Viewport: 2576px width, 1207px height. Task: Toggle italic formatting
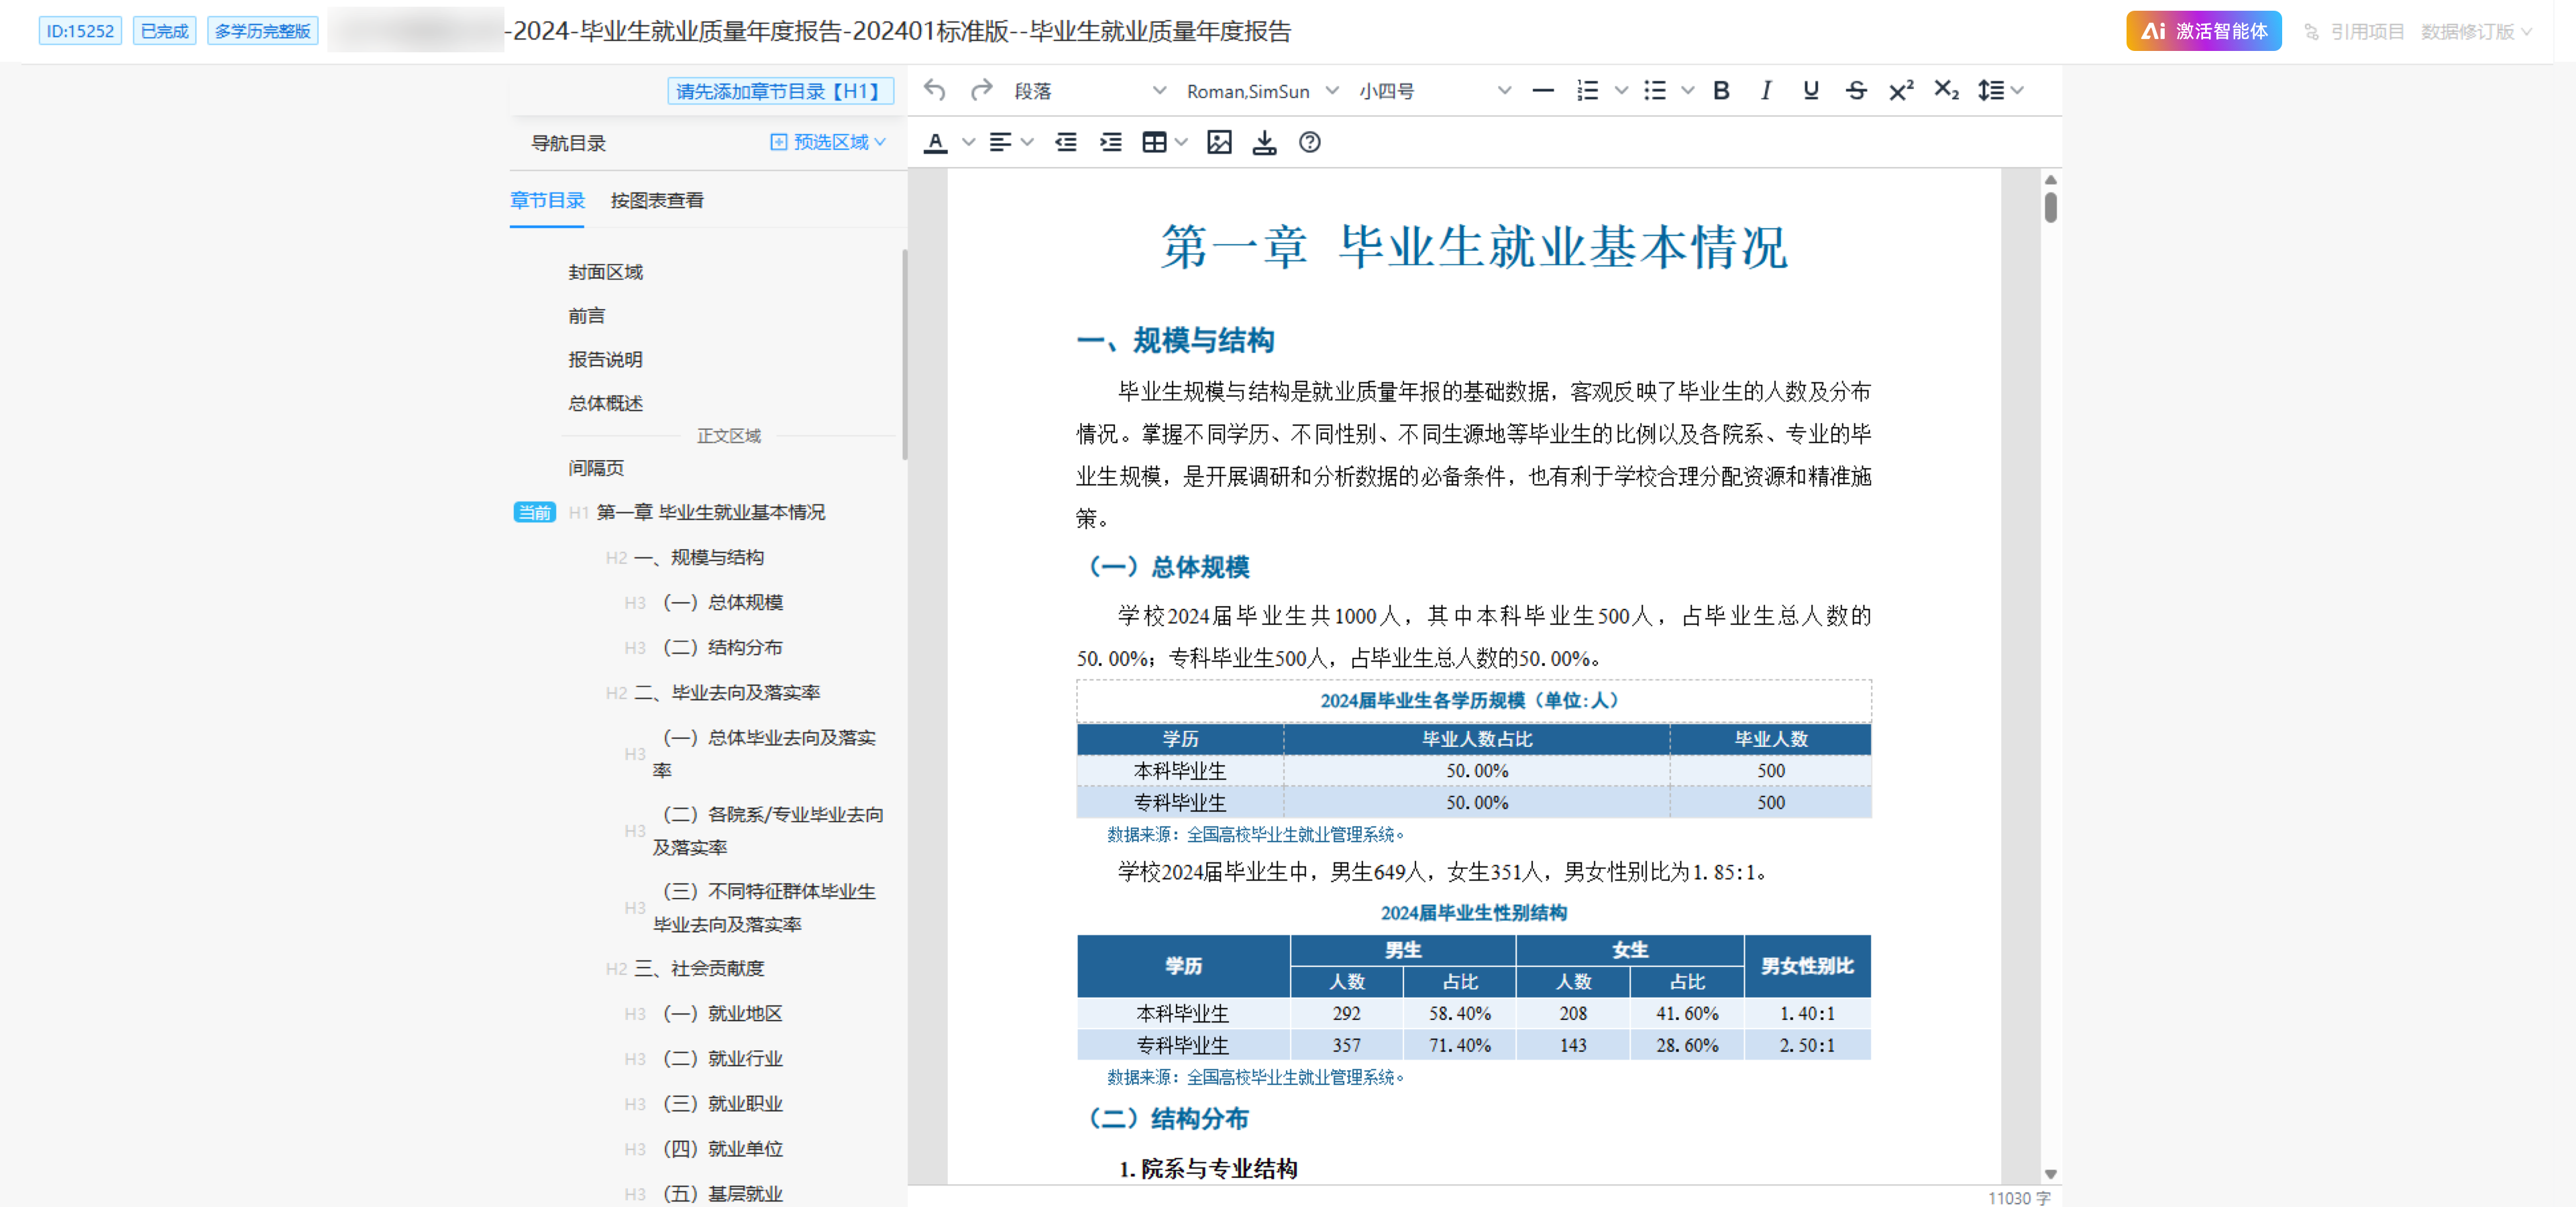click(x=1766, y=91)
